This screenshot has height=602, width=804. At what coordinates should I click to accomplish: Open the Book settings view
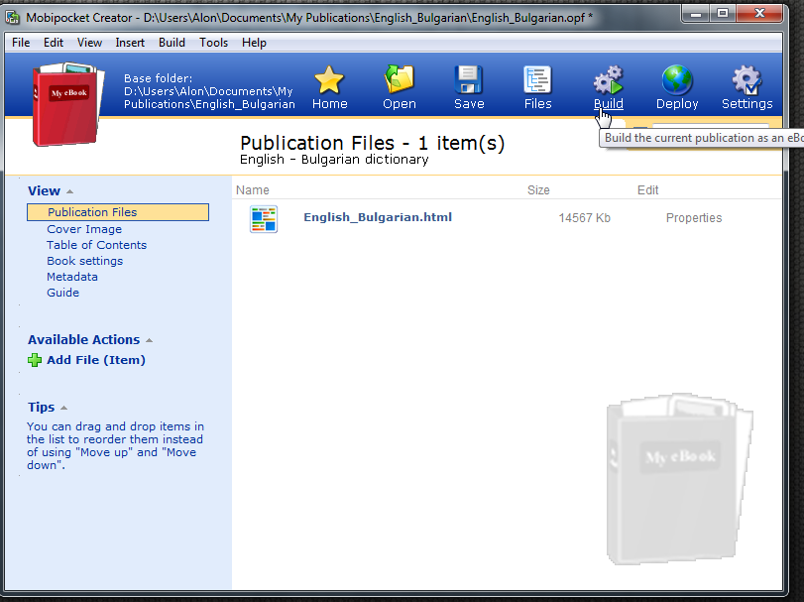click(84, 261)
